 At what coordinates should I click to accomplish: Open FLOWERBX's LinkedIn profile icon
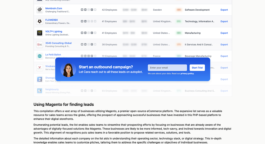tap(85, 21)
